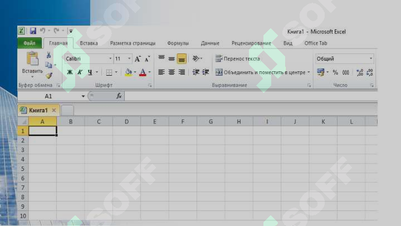
Task: Open Шрифт group dialog launcher
Action: click(150, 86)
